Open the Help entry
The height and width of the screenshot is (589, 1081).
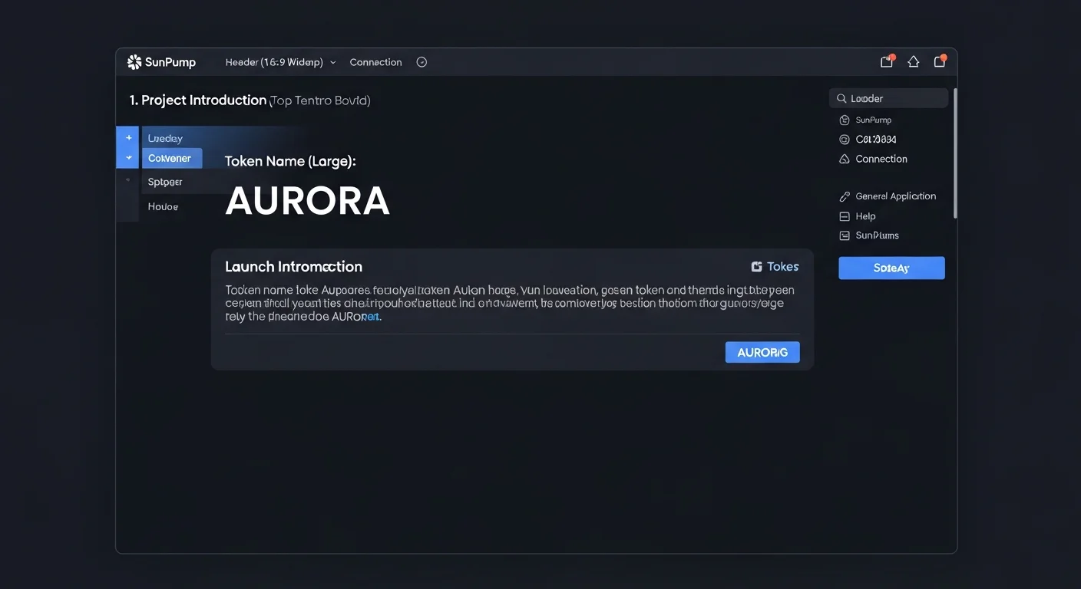point(865,216)
